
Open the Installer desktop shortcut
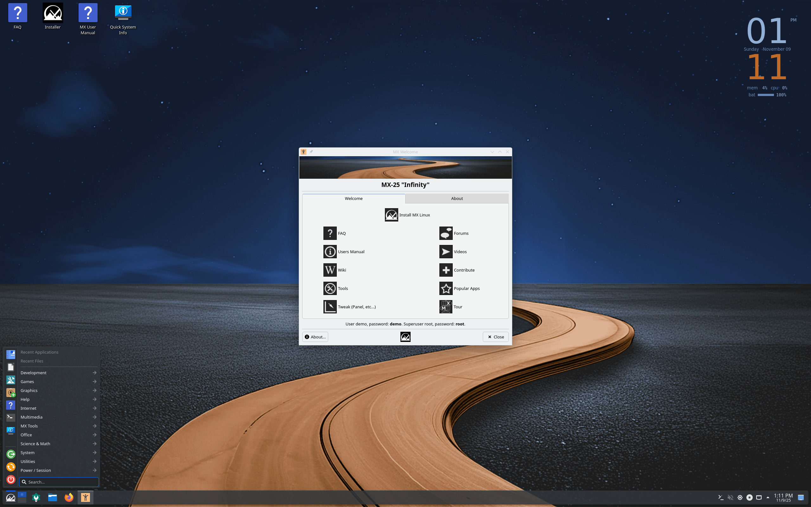click(x=53, y=16)
